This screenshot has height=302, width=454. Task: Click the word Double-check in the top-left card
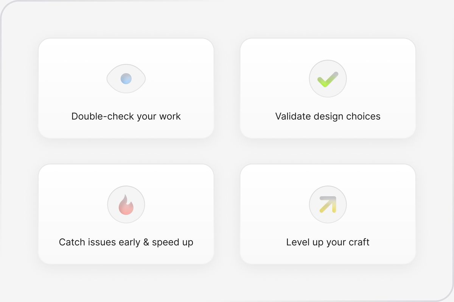(103, 116)
